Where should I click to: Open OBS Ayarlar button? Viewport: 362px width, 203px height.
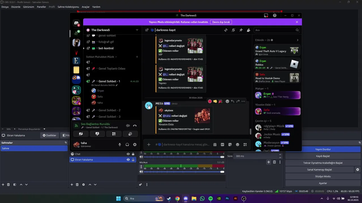(323, 183)
